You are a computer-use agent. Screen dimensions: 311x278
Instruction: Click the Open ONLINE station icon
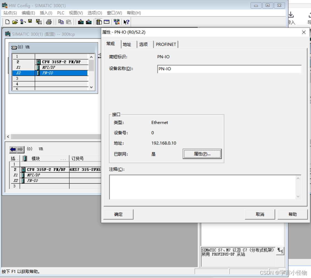coord(23,22)
